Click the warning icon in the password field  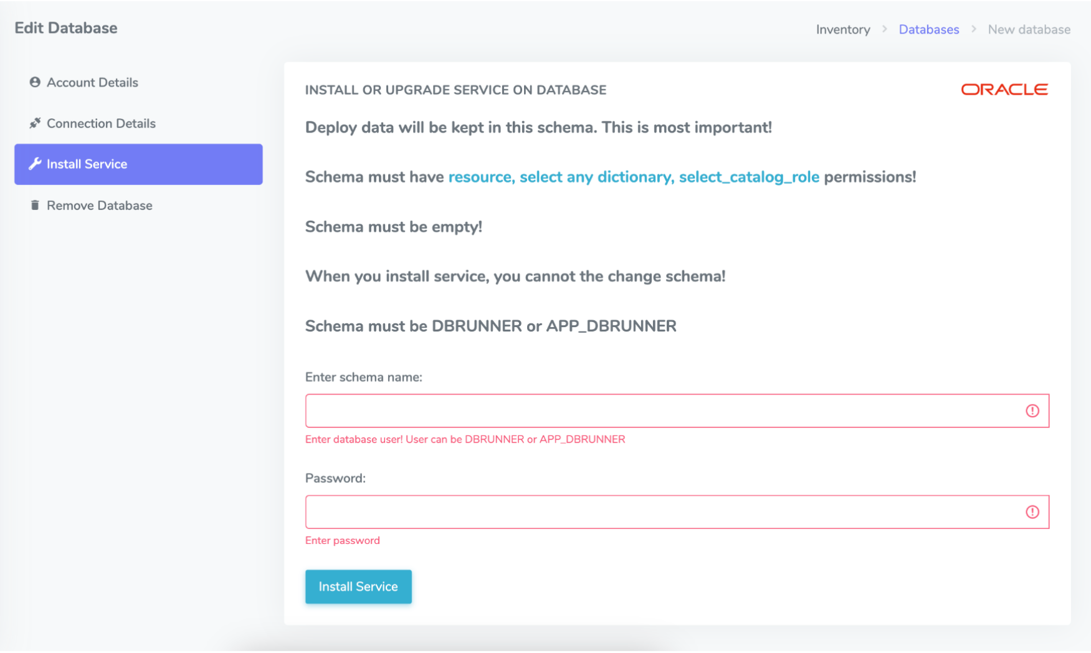pyautogui.click(x=1032, y=512)
